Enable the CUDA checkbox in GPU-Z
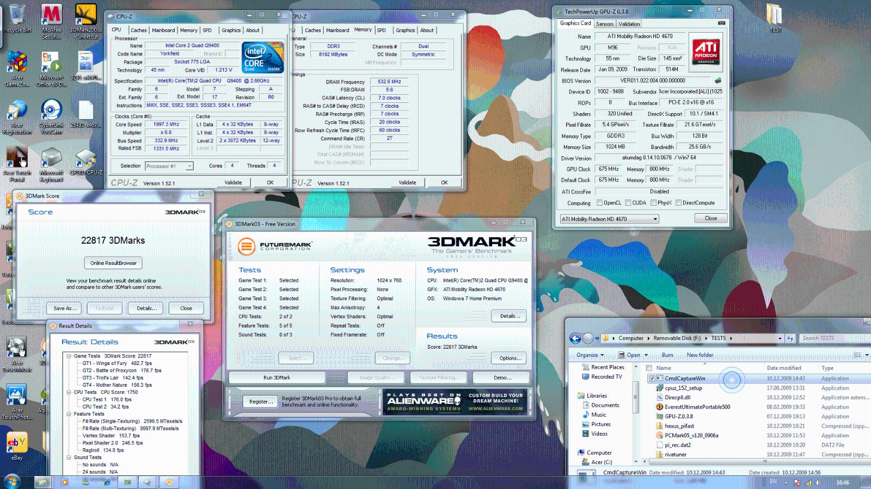 click(x=628, y=203)
